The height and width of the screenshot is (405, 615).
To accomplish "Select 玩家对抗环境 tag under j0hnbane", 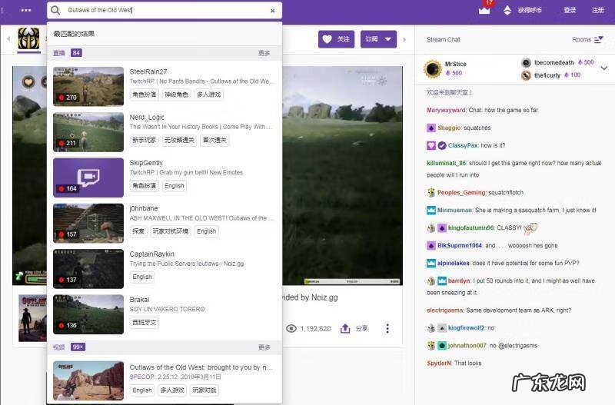I will [x=170, y=231].
